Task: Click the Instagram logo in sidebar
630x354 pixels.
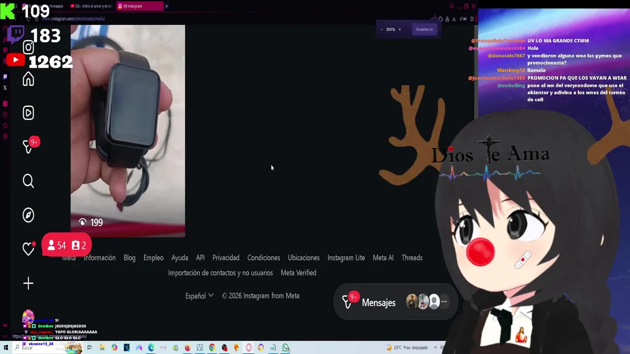Action: click(x=28, y=47)
